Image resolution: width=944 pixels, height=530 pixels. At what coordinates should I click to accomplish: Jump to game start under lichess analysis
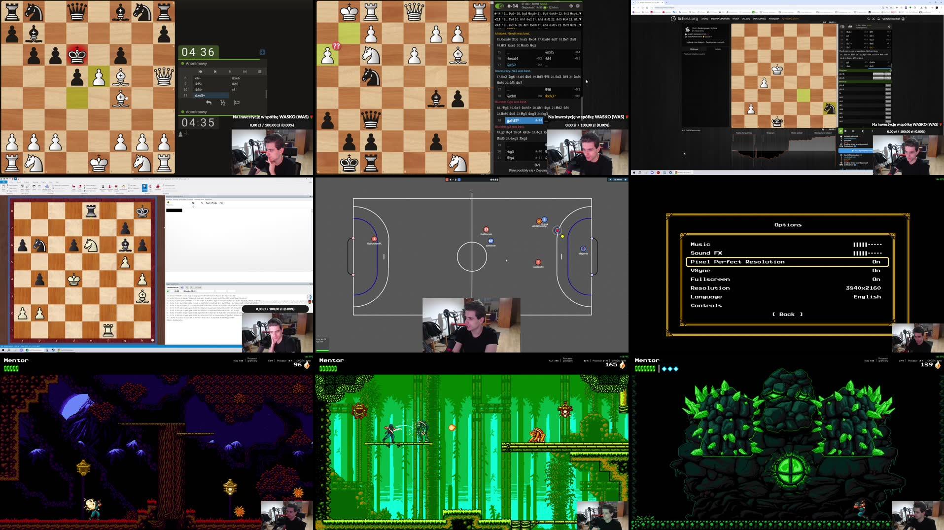(853, 131)
